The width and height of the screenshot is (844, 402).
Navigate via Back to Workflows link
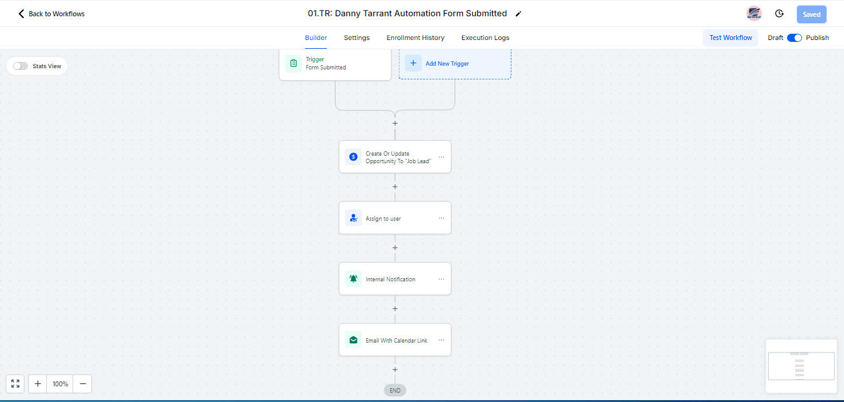[50, 13]
